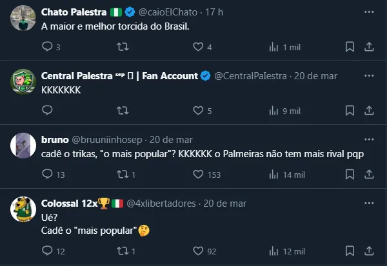This screenshot has height=266, width=387.
Task: Open the 20 de mar timestamp on bruno's tweet
Action: tap(171, 140)
